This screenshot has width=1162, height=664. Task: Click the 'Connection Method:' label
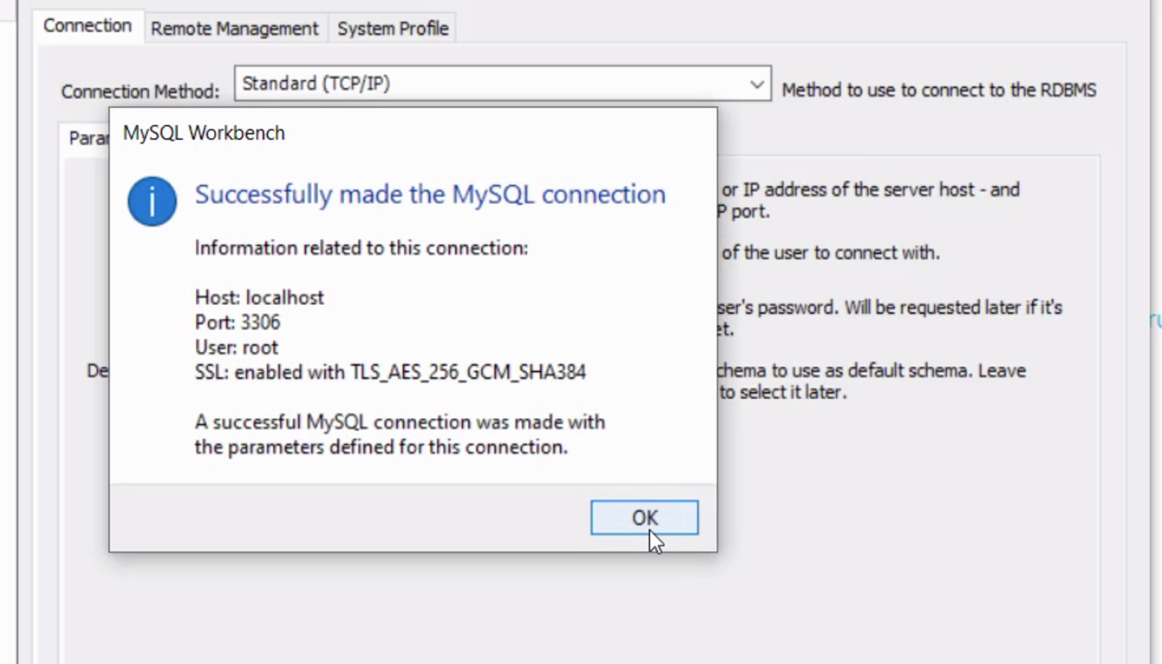140,92
